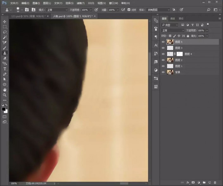
Task: Change screen mode icon in toolbox
Action: [4, 122]
